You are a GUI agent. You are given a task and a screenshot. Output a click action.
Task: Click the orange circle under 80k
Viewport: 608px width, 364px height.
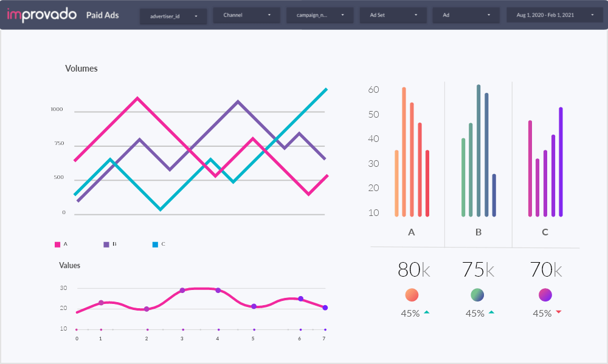[412, 295]
